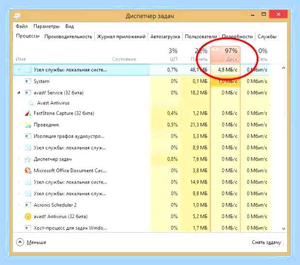Image resolution: width=300 pixels, height=265 pixels.
Task: Click the Проводник folder icon
Action: [28, 125]
